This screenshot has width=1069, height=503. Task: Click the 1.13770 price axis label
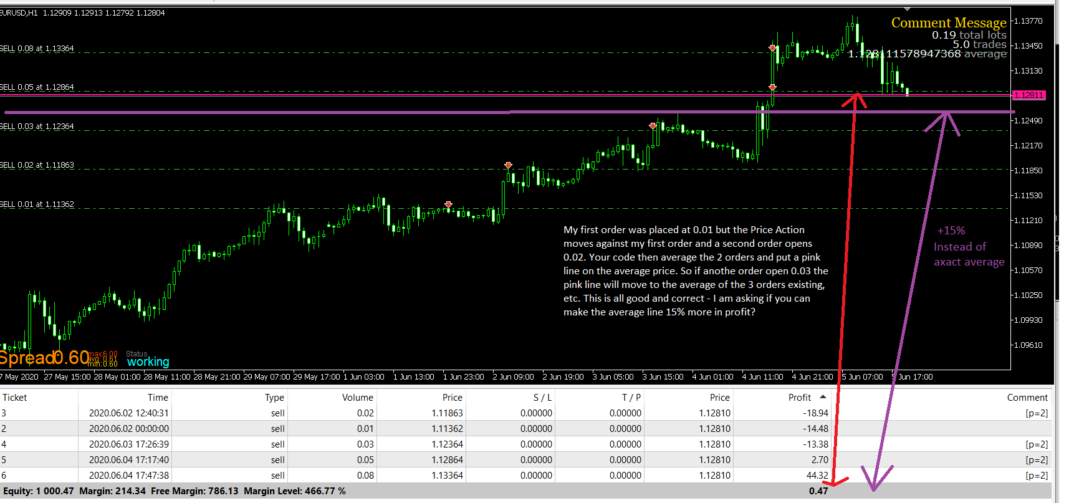[1028, 21]
